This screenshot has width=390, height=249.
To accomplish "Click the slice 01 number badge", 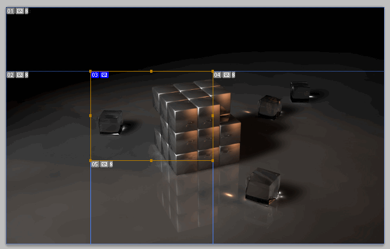I will (x=11, y=11).
